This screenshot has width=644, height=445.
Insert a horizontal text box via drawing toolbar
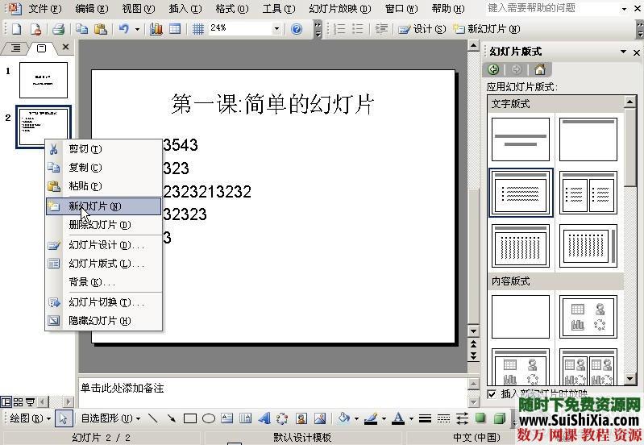pyautogui.click(x=226, y=418)
